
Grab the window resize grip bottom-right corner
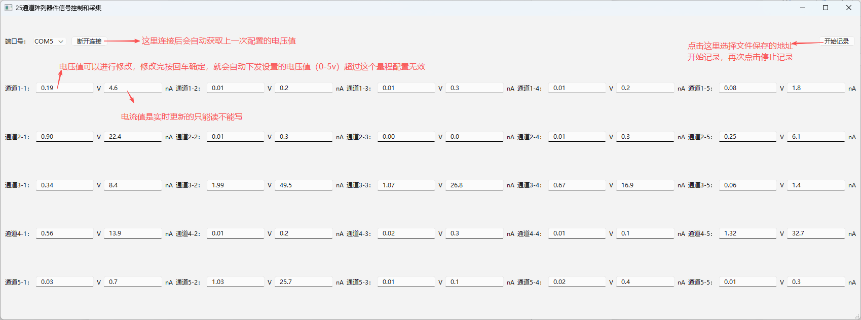tap(857, 316)
